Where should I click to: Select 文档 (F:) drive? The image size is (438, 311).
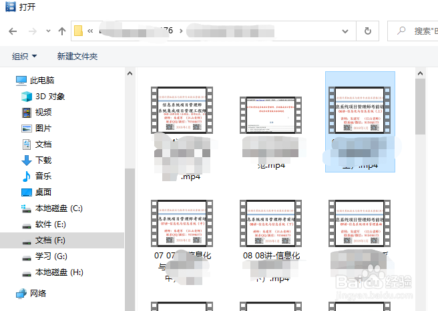[62, 240]
